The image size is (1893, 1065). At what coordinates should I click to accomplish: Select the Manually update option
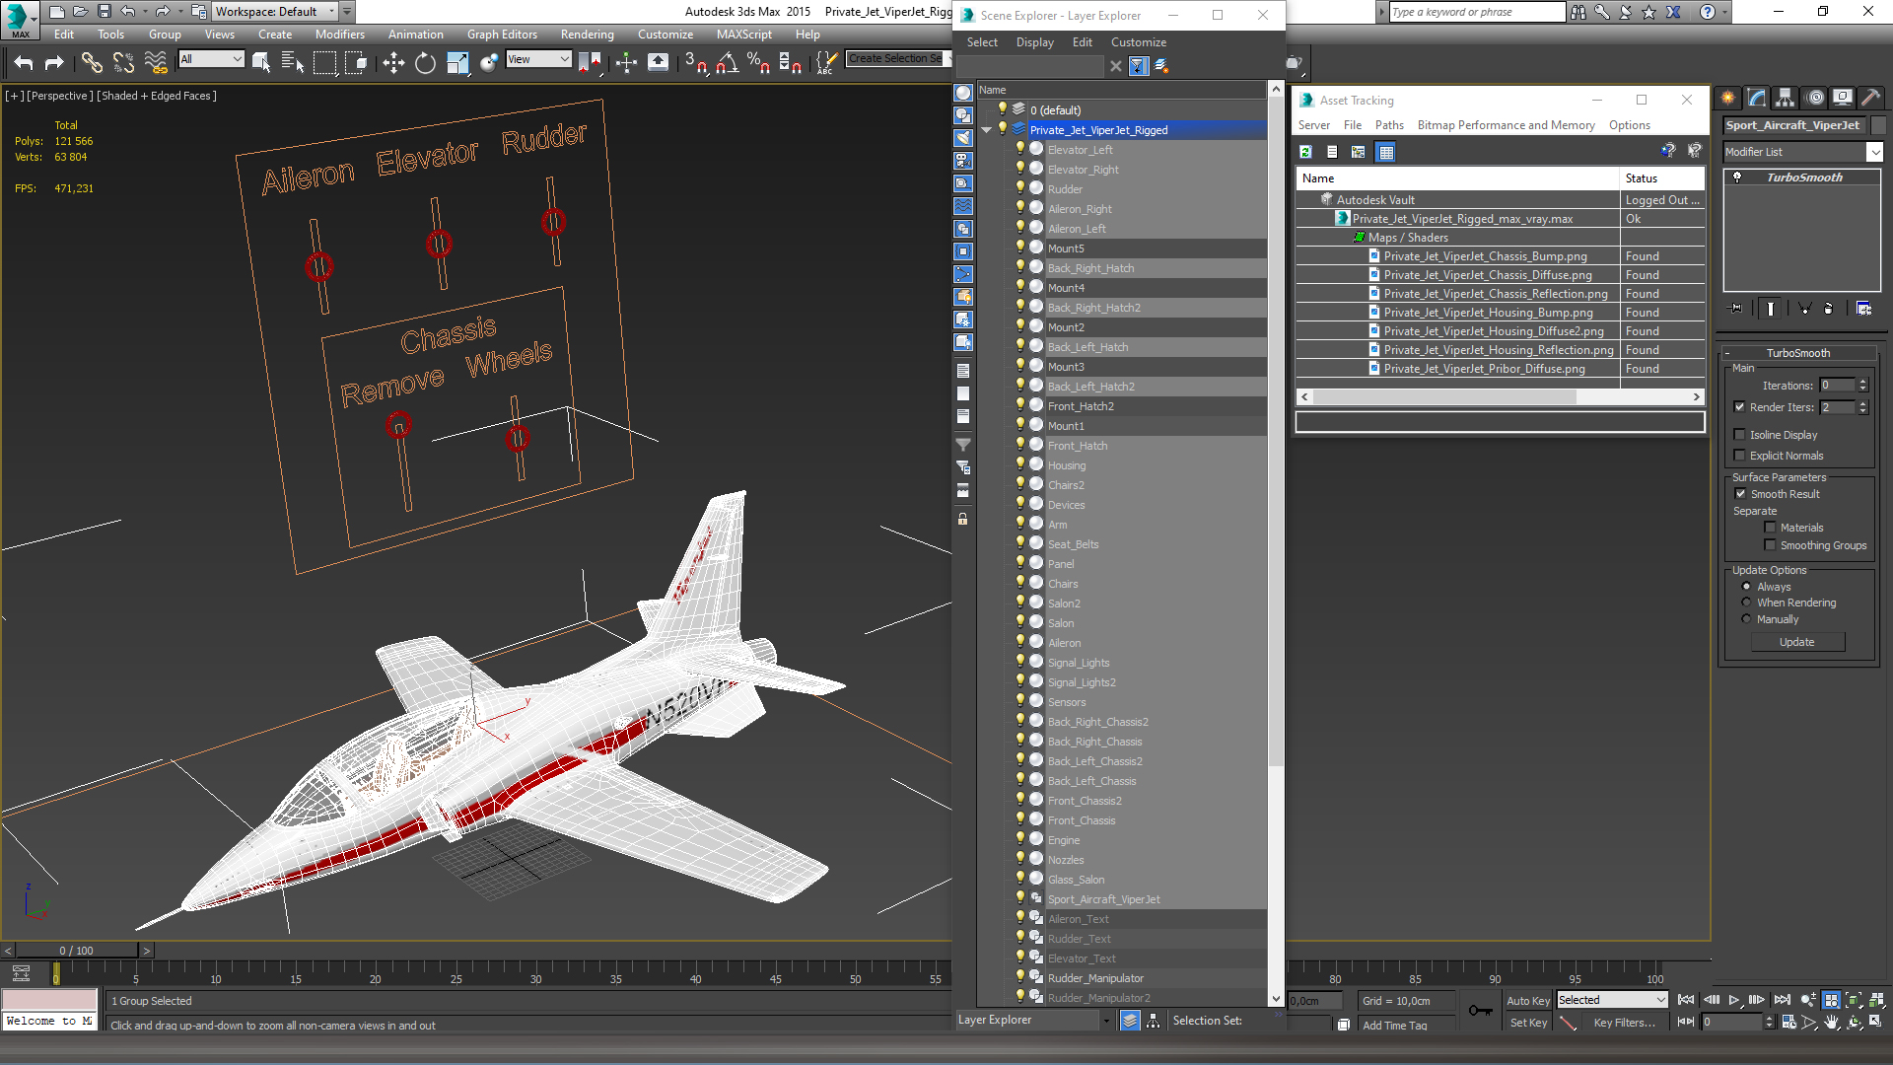[x=1746, y=619]
